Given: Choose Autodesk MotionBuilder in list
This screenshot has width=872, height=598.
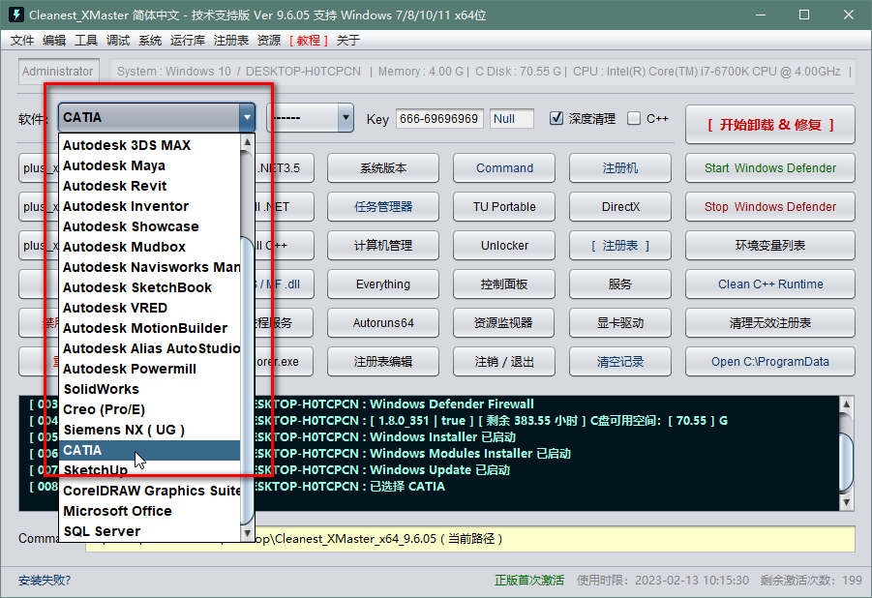Looking at the screenshot, I should (x=150, y=328).
